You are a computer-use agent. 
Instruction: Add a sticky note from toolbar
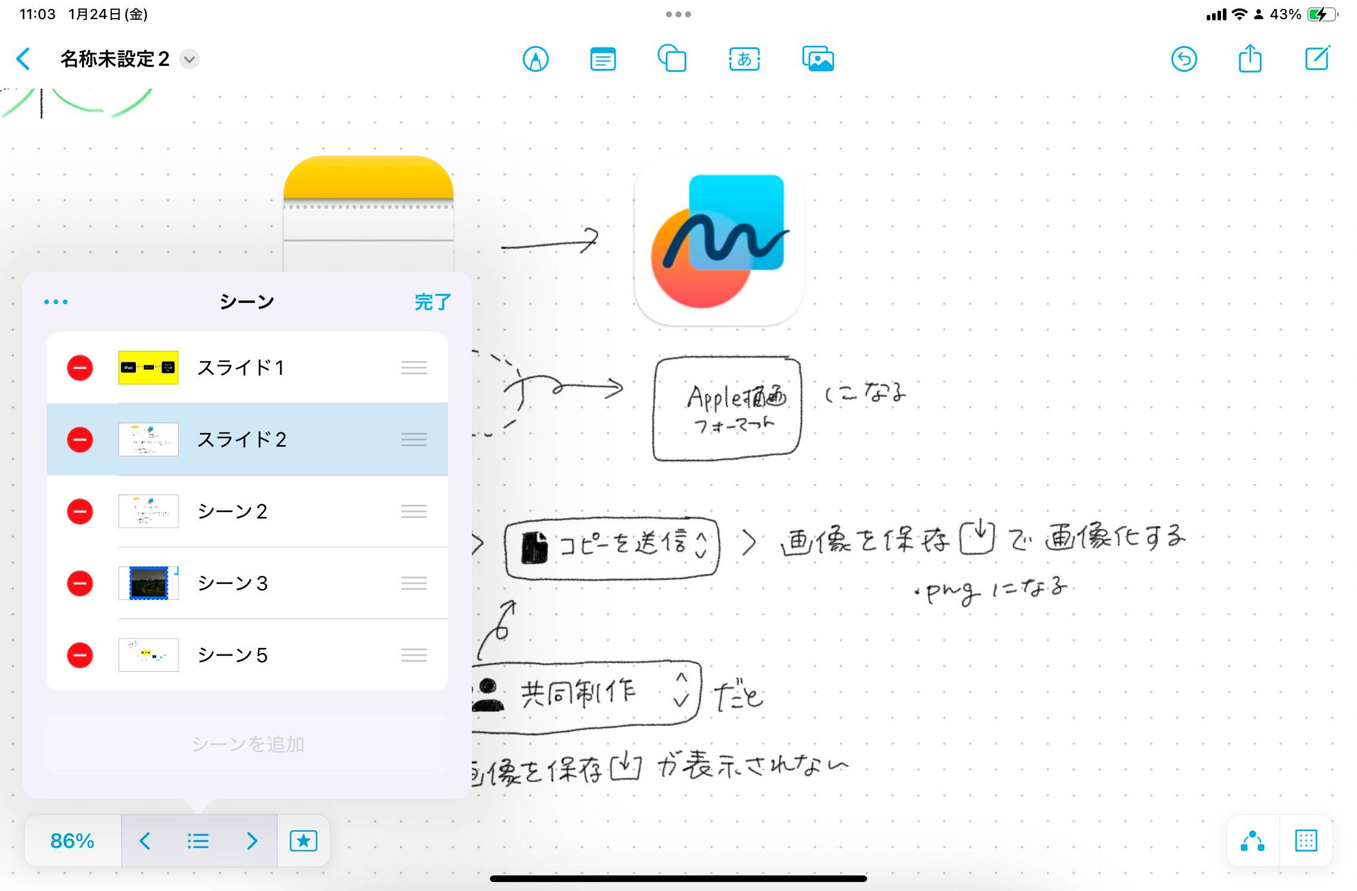[602, 59]
